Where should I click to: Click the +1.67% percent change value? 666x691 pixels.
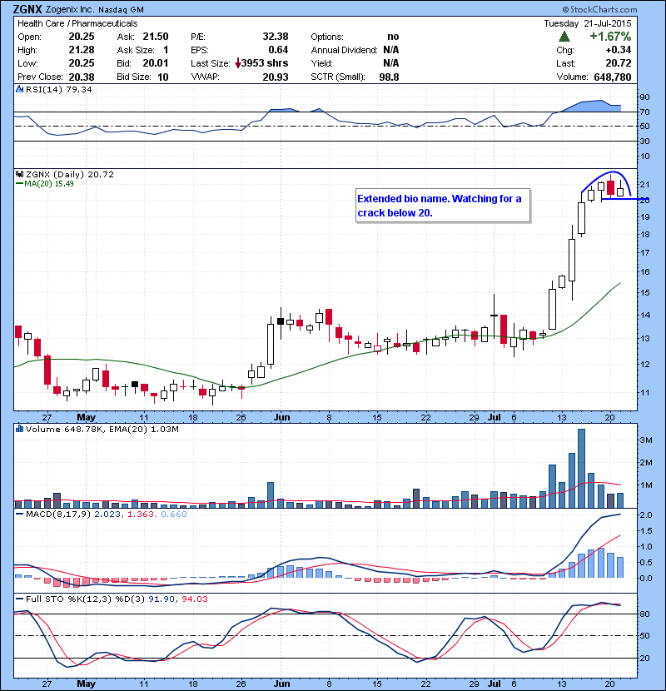(610, 37)
